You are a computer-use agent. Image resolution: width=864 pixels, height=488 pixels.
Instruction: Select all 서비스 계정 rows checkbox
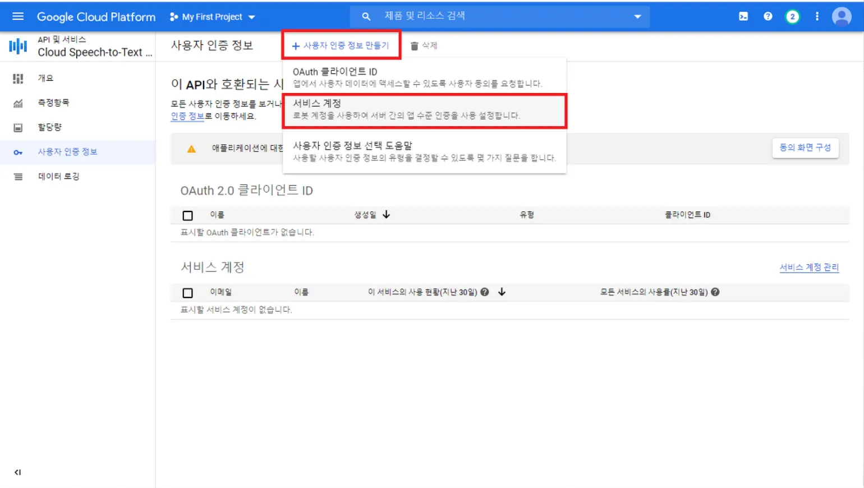(x=188, y=293)
